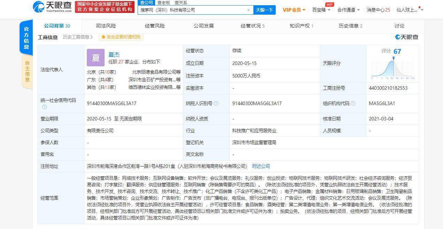The height and width of the screenshot is (229, 443).
Task: Select the 司法风险 tab
Action: [106, 26]
